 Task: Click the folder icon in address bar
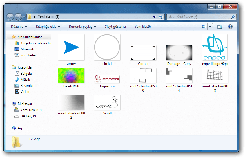pyautogui.click(x=29, y=17)
